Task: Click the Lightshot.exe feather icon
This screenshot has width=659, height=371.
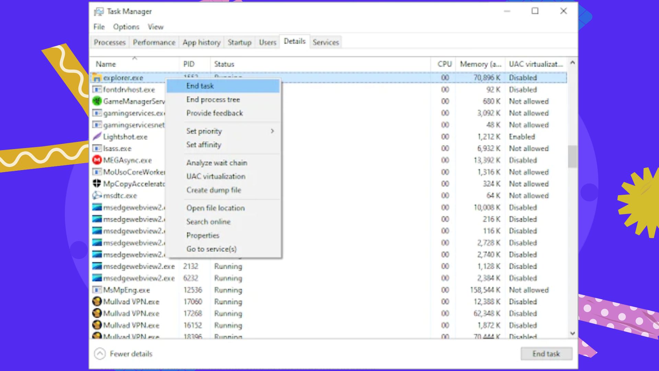Action: point(97,137)
